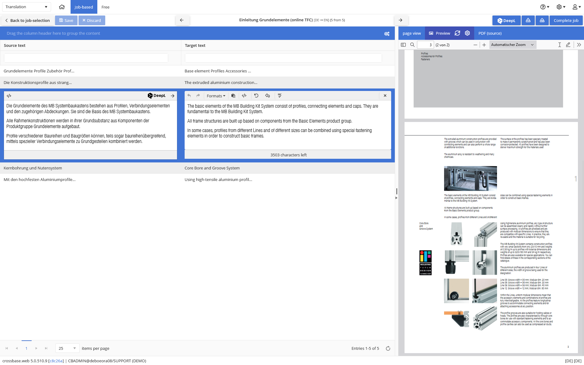
Task: Click the paste icon in target toolbar
Action: [233, 96]
